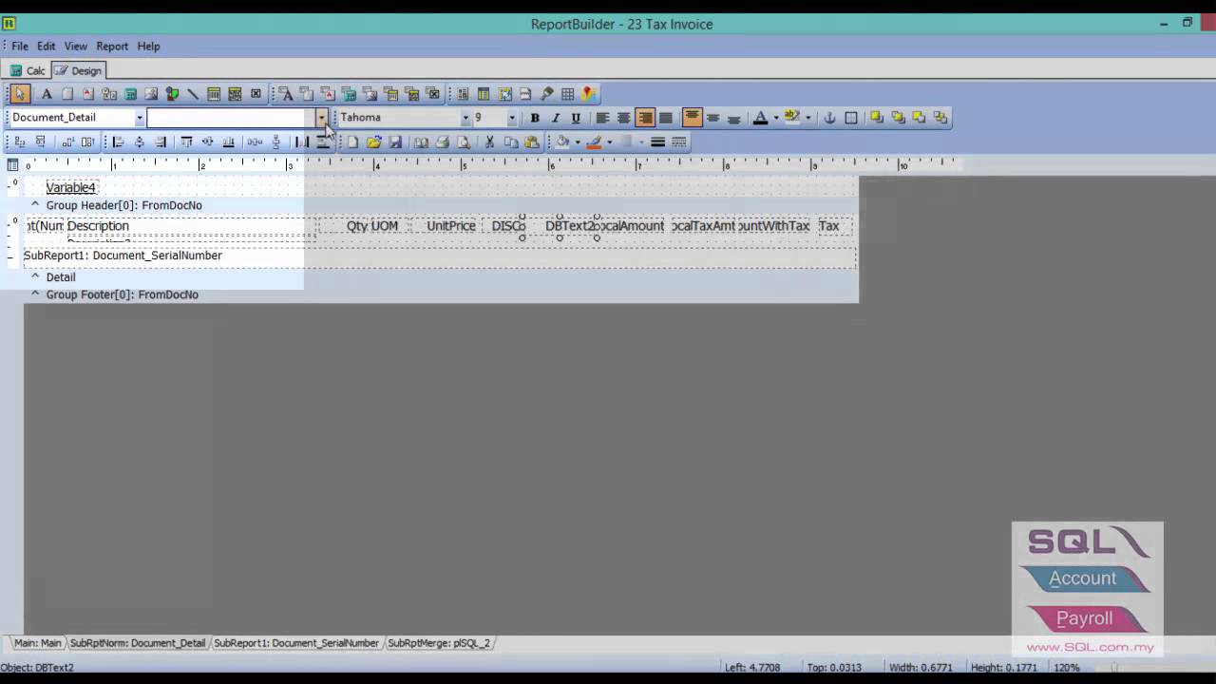
Task: Select the RichText component tool
Action: (x=88, y=94)
